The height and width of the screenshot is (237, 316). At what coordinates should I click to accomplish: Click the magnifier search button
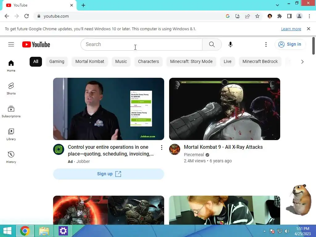212,44
